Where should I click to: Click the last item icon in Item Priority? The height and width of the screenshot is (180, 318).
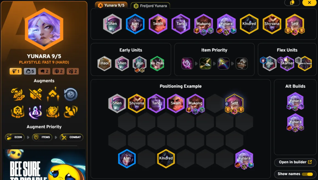pos(242,64)
